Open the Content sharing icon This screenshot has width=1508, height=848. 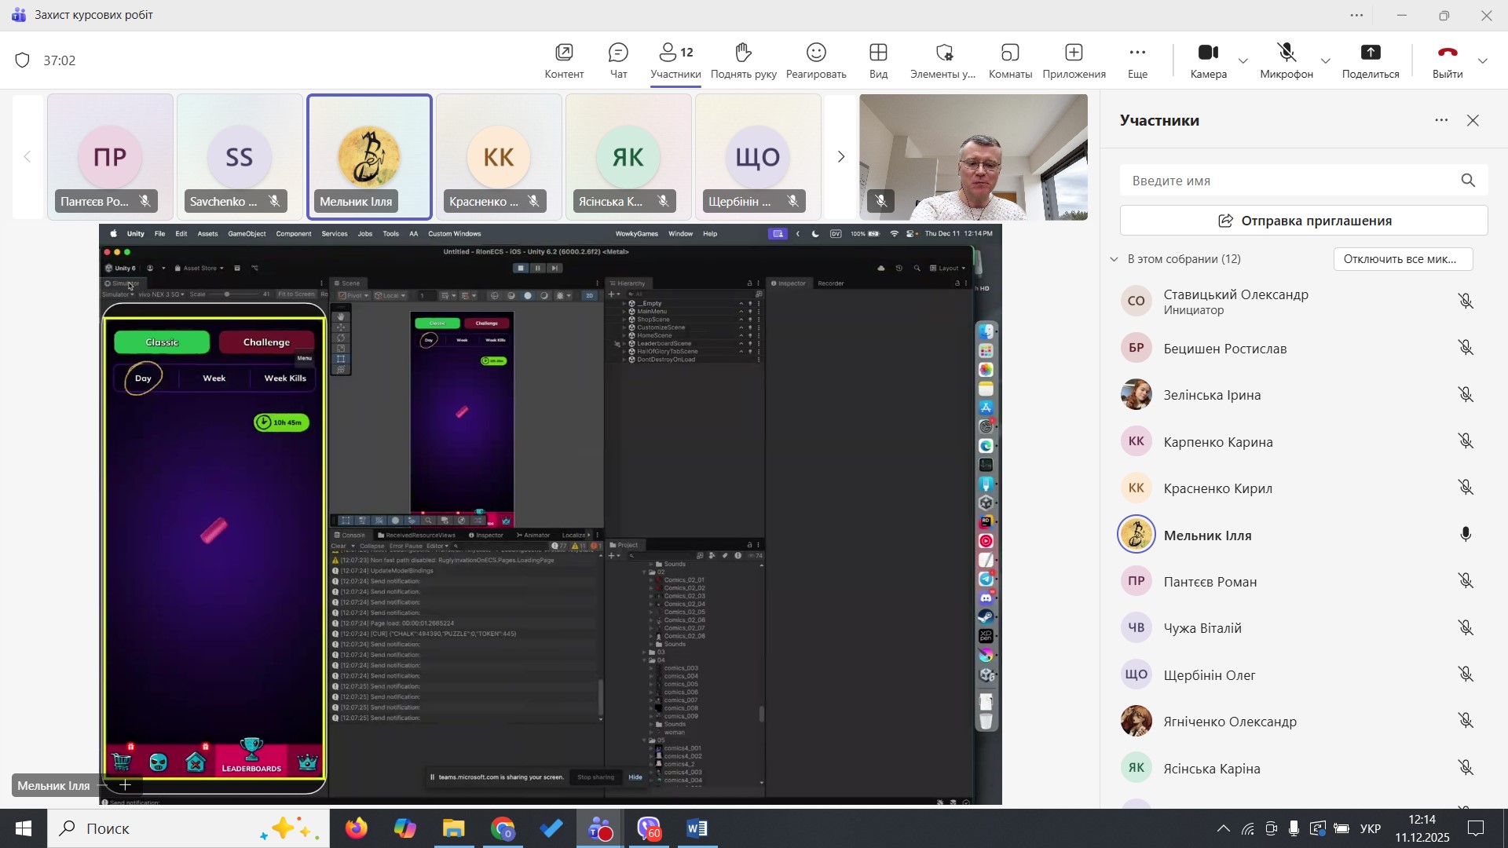pos(564,60)
